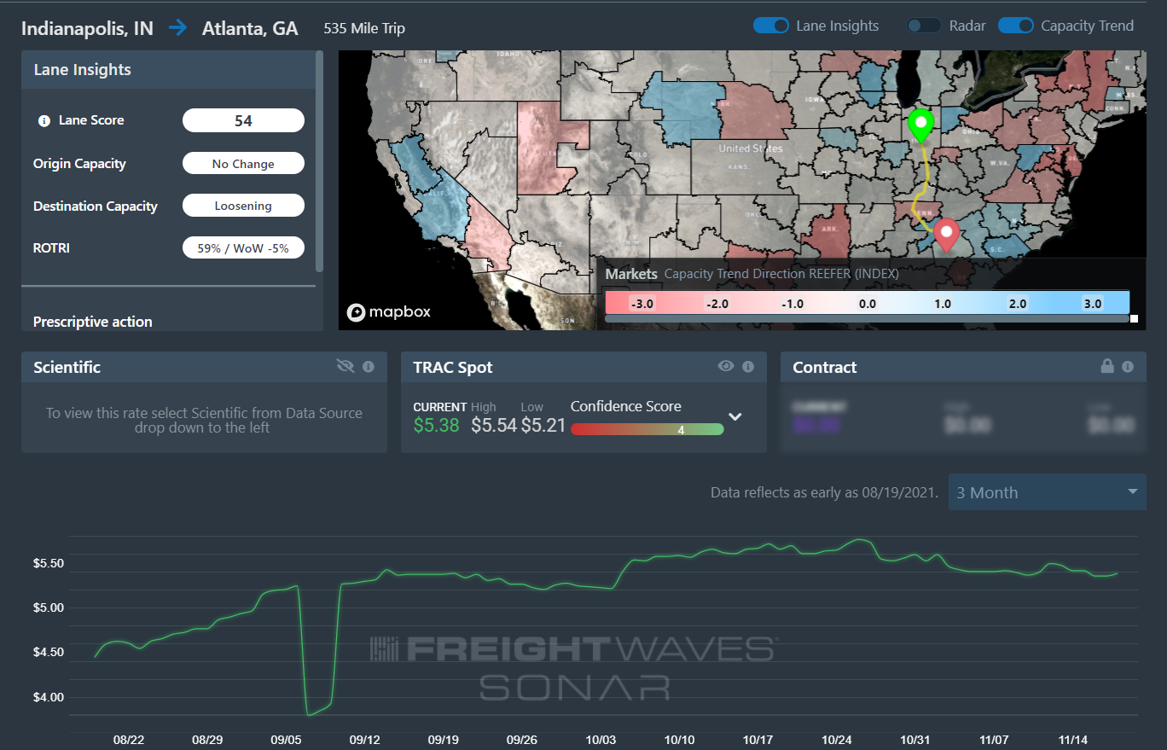1167x750 pixels.
Task: Click the 10/24 date label on chart axis
Action: click(836, 739)
